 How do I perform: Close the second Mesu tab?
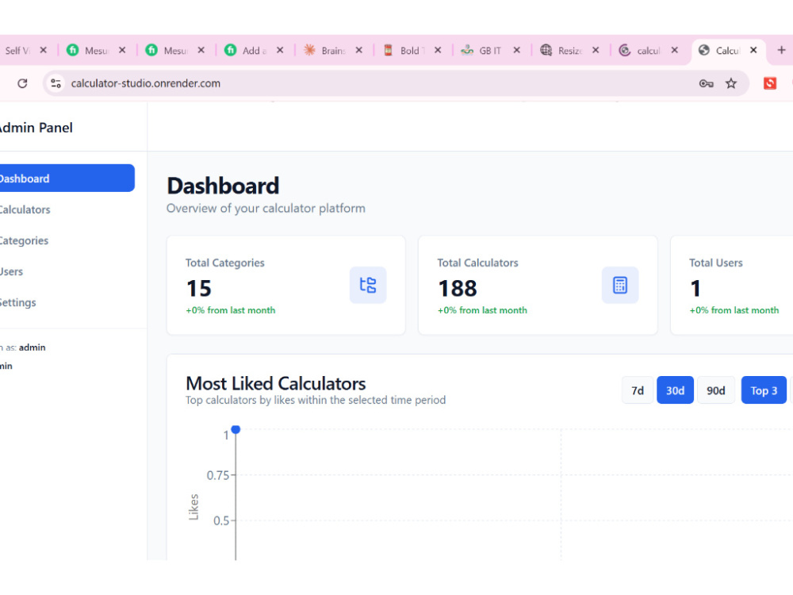tap(201, 50)
